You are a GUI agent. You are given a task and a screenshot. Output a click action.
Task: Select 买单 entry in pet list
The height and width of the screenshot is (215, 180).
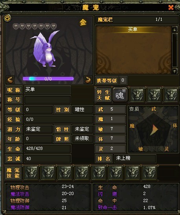[133, 29]
